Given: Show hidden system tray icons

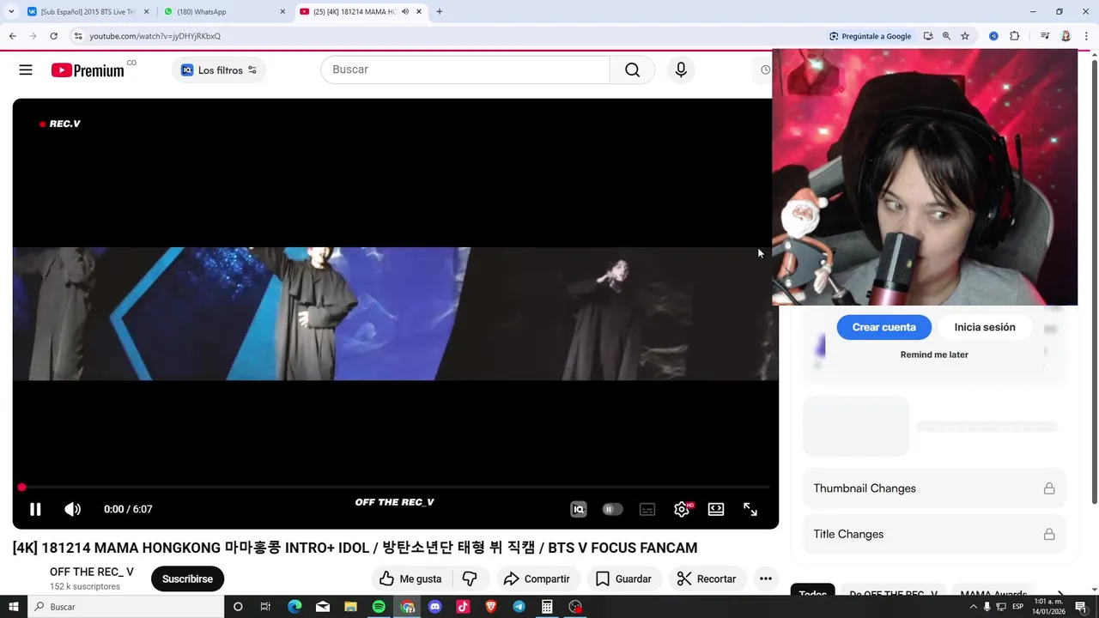Looking at the screenshot, I should coord(973,607).
